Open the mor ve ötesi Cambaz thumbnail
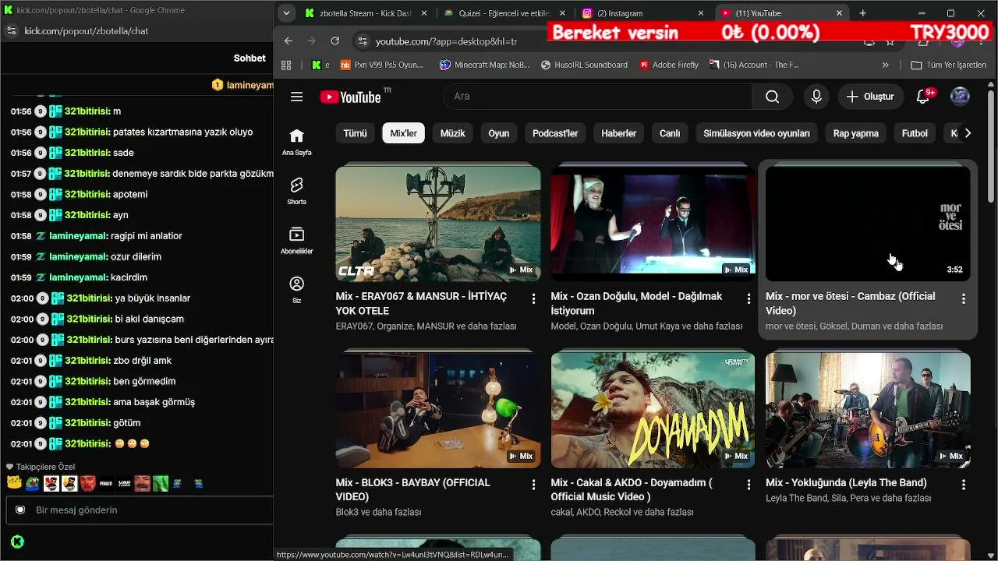This screenshot has width=998, height=561. pos(868,224)
